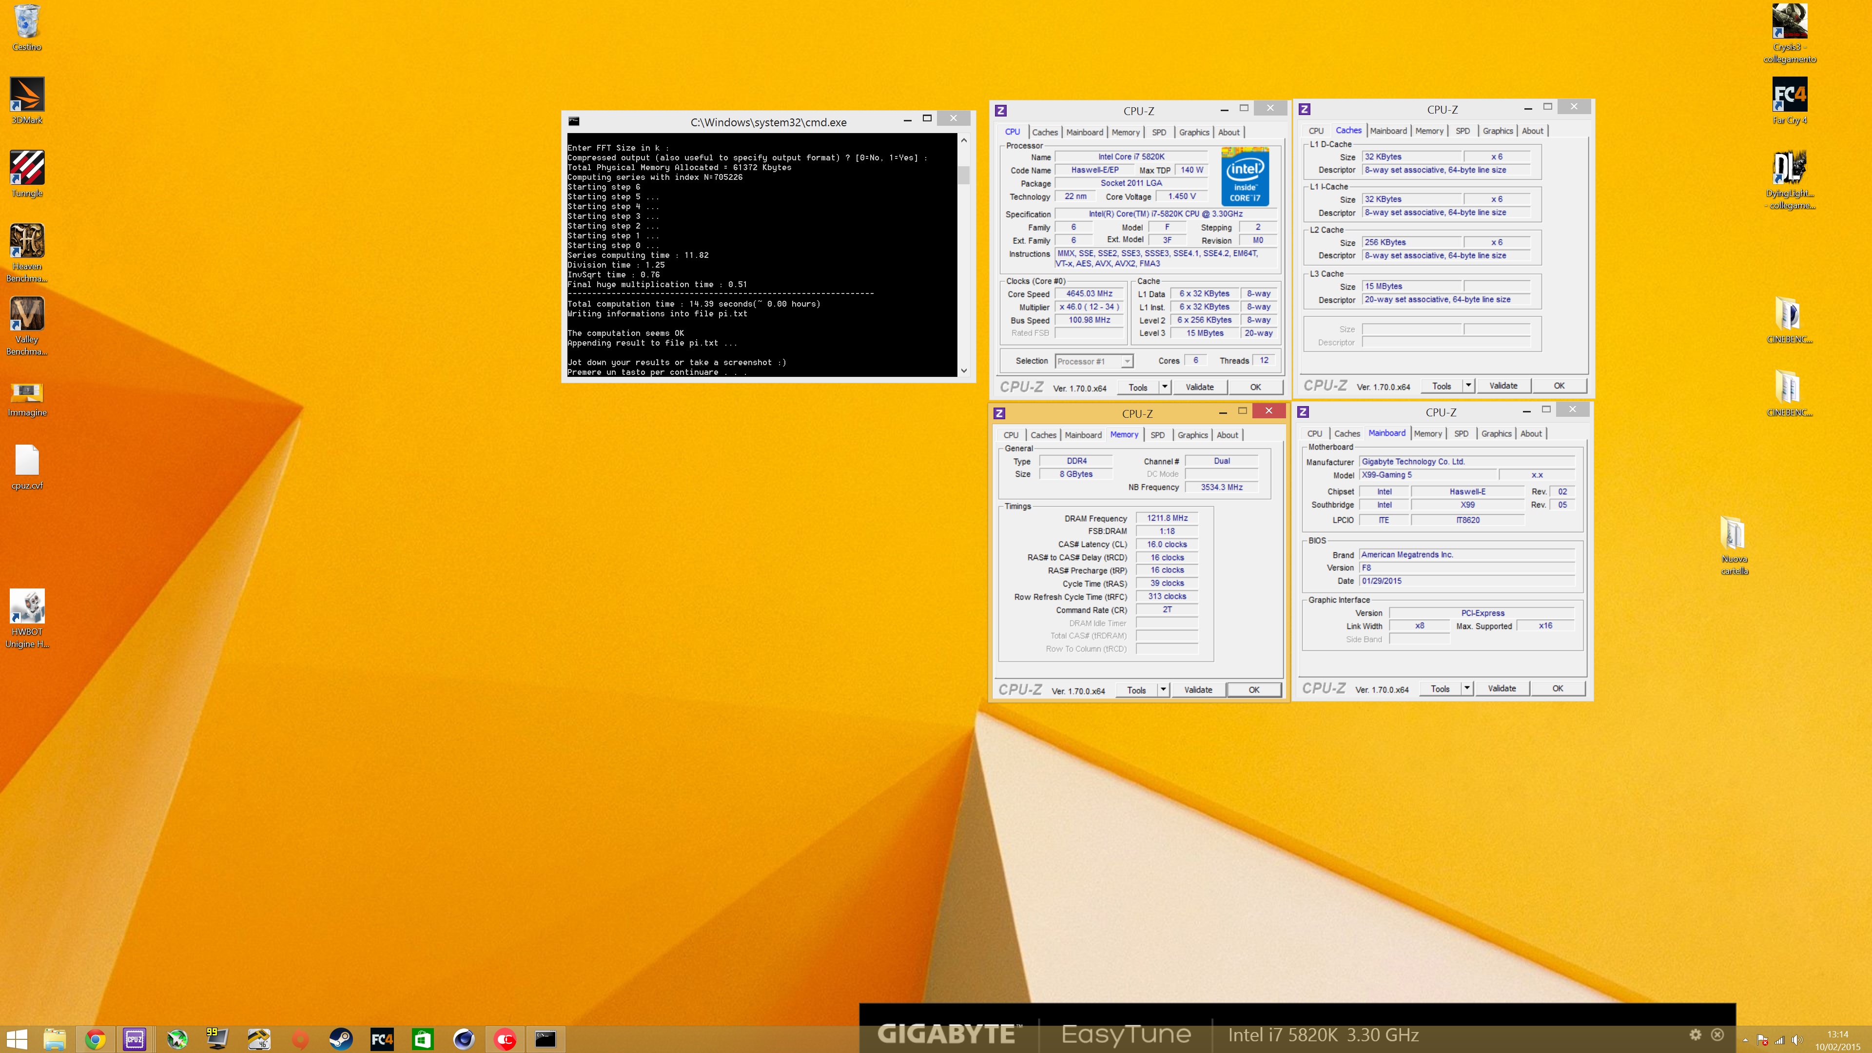Screen dimensions: 1872x1053
Task: Switch to CPU-Z in the taskbar
Action: point(135,1039)
